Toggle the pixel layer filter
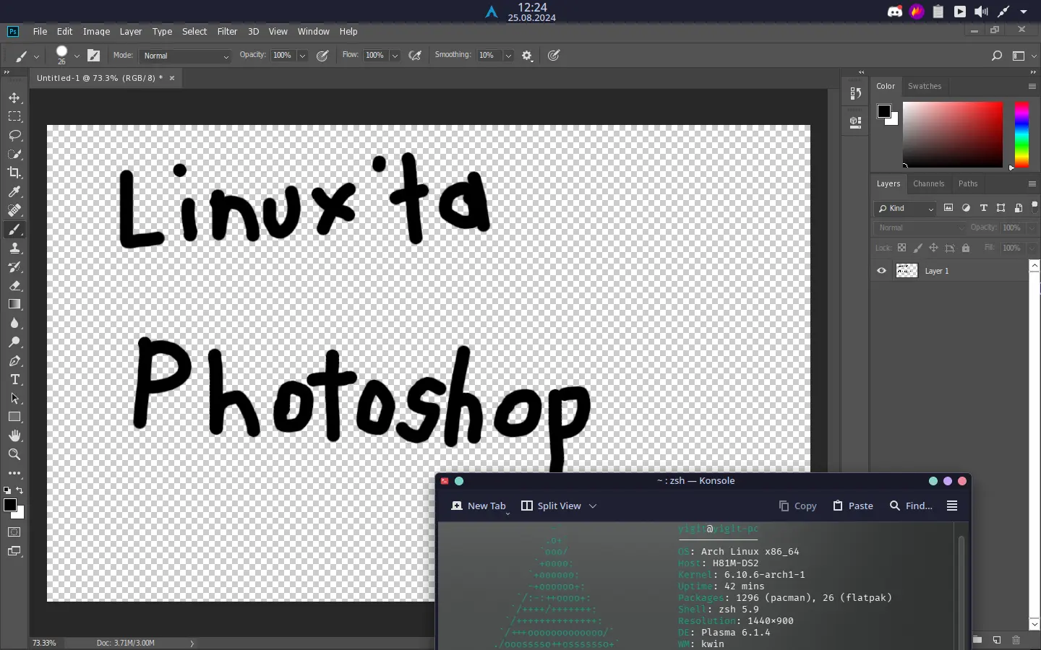 [948, 208]
